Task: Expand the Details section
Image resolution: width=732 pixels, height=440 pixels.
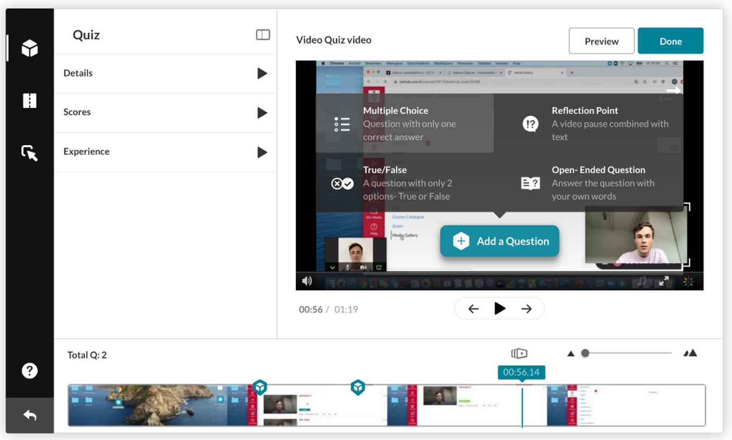Action: [x=262, y=73]
